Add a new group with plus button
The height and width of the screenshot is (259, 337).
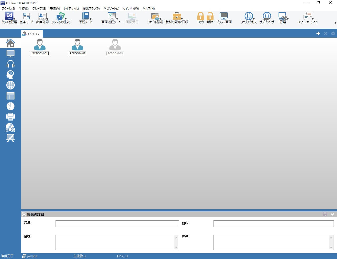click(318, 33)
